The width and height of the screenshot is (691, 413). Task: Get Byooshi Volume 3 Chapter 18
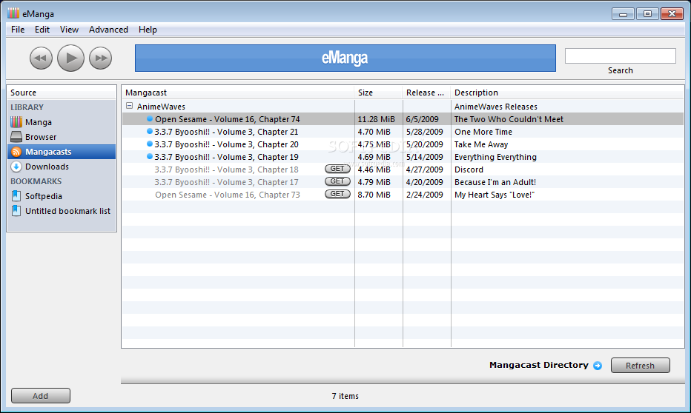pos(337,169)
